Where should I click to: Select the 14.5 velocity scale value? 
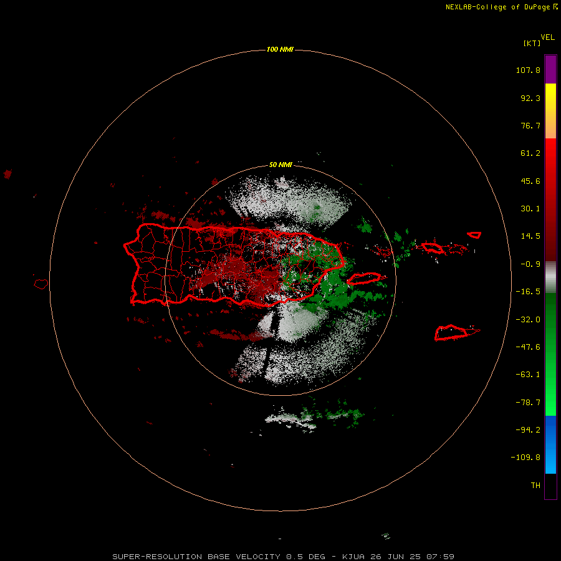(x=530, y=236)
